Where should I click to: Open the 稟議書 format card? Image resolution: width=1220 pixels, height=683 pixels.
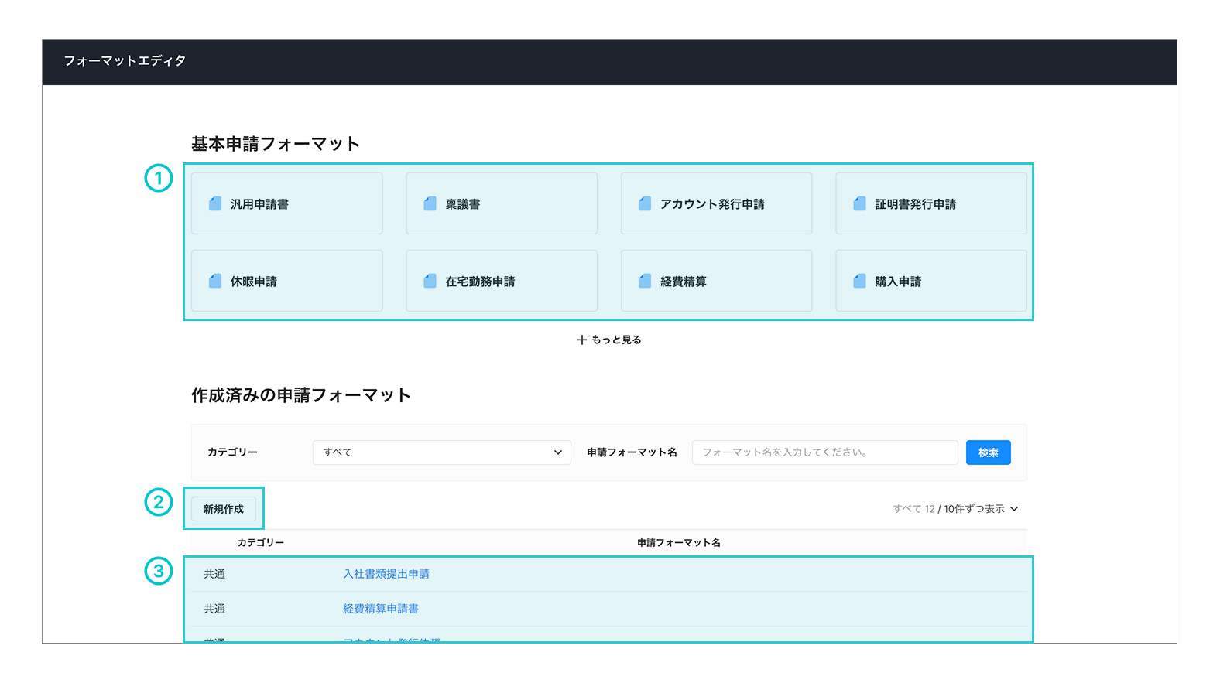[x=502, y=203]
